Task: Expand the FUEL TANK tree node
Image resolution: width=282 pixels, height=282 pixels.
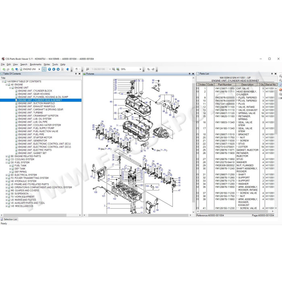Action: (x=10, y=166)
